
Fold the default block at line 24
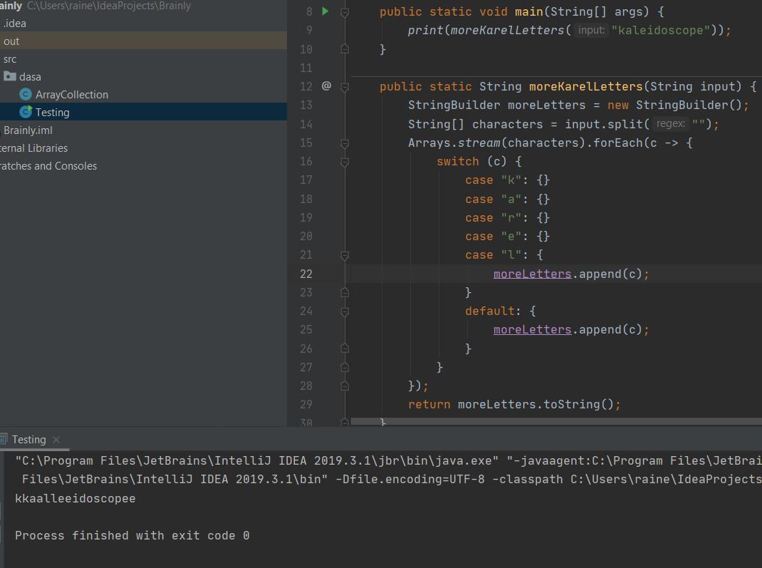tap(345, 311)
